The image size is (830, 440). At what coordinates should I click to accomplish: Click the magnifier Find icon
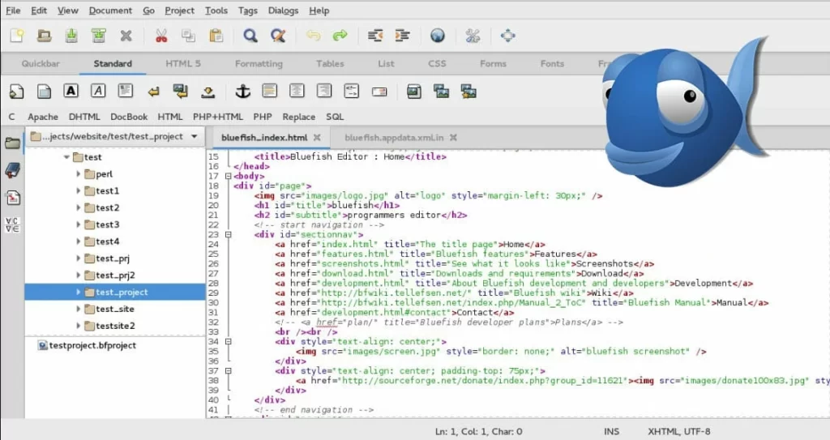(x=250, y=36)
